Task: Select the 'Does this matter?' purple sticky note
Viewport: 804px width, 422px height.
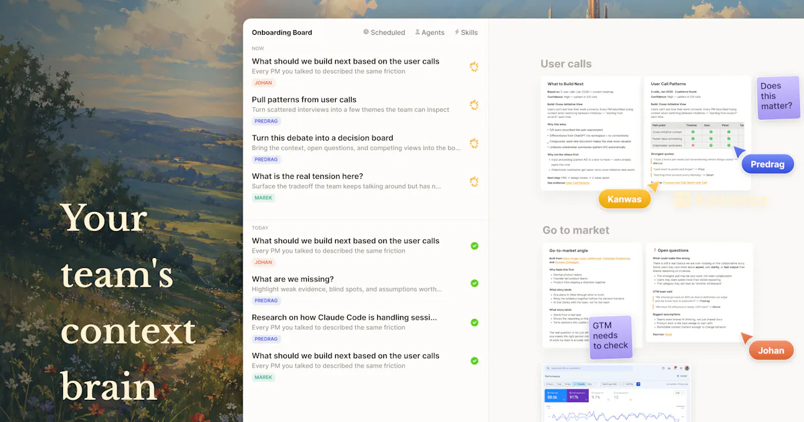Action: (x=777, y=96)
